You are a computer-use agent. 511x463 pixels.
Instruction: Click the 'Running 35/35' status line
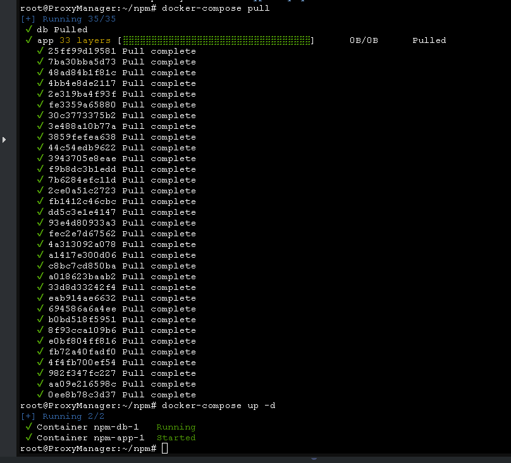68,19
